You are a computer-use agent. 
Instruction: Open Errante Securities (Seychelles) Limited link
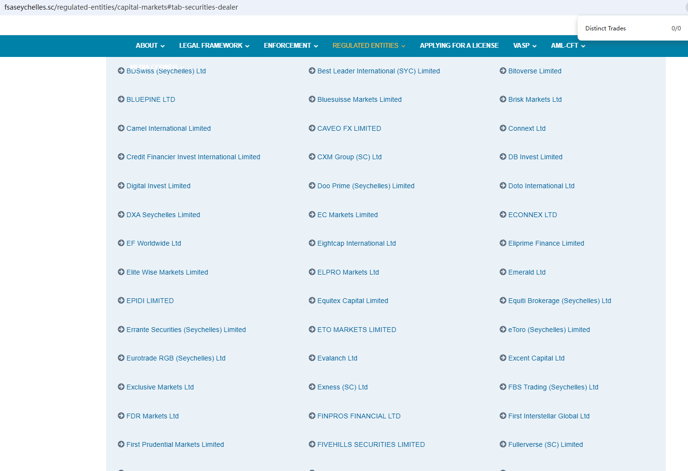click(x=186, y=330)
